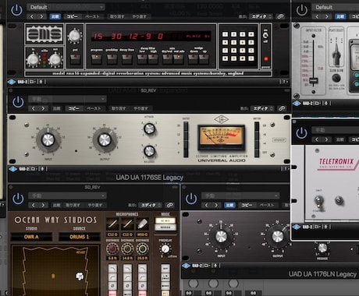The width and height of the screenshot is (359, 296).
Task: Click the input filter slider in plate window
Action: click(x=313, y=80)
